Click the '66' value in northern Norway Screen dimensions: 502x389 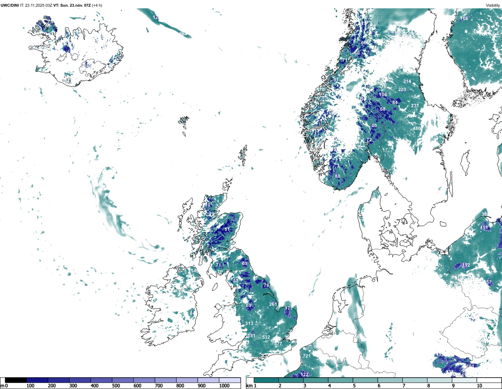tap(363, 43)
